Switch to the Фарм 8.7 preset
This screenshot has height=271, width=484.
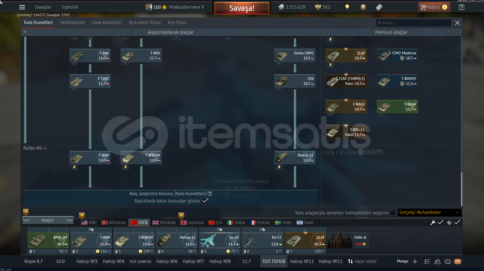[33, 261]
